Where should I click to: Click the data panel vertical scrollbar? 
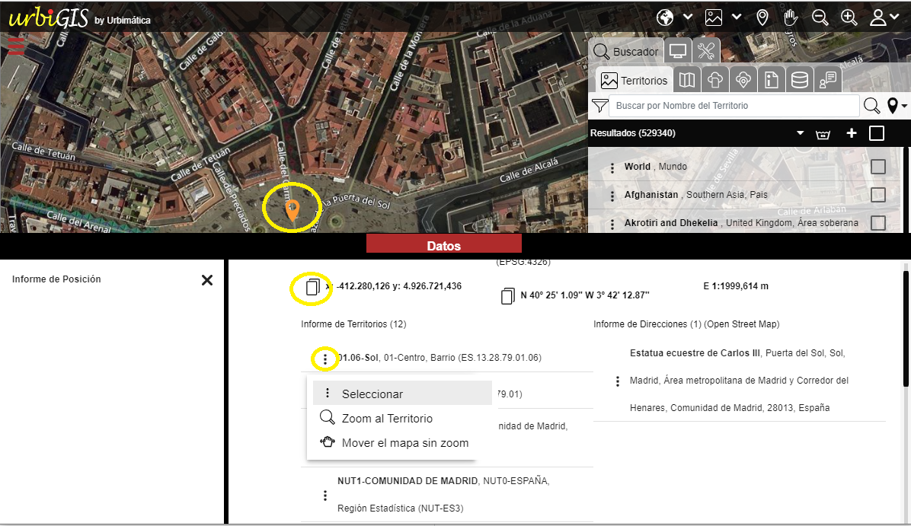(906, 329)
